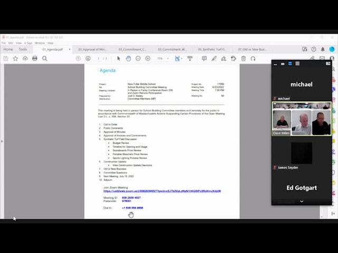This screenshot has width=338, height=253.
Task: Star the document as a favorite
Action: (x=15, y=59)
